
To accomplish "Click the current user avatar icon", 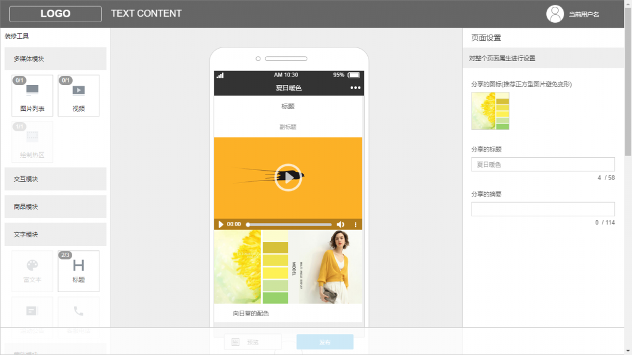I will click(x=555, y=14).
